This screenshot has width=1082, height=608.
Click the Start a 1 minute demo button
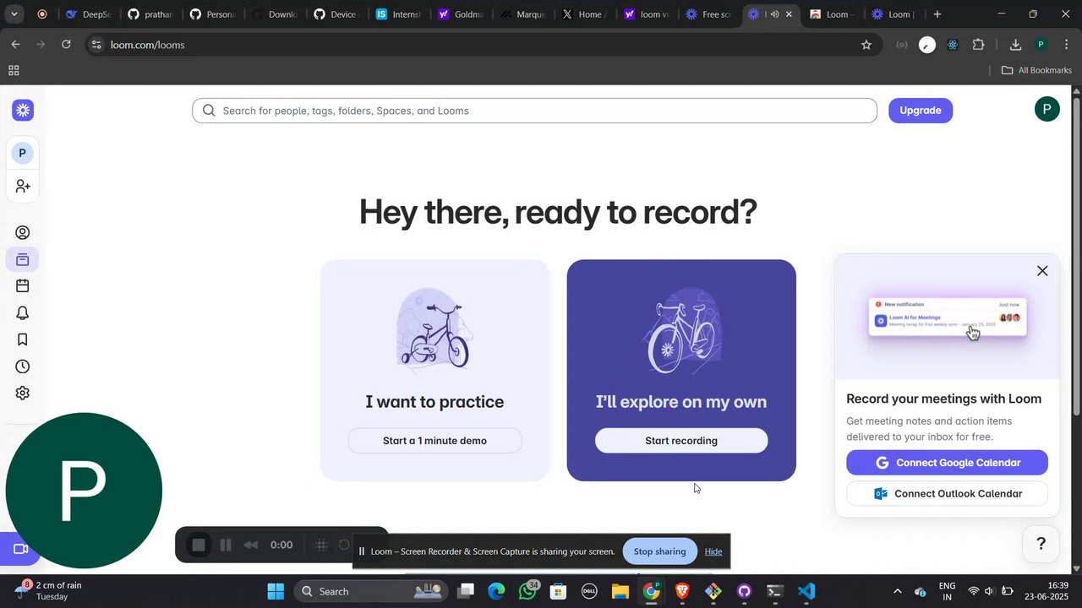point(434,441)
